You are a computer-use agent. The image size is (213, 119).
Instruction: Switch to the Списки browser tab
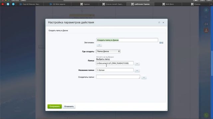[196, 4]
